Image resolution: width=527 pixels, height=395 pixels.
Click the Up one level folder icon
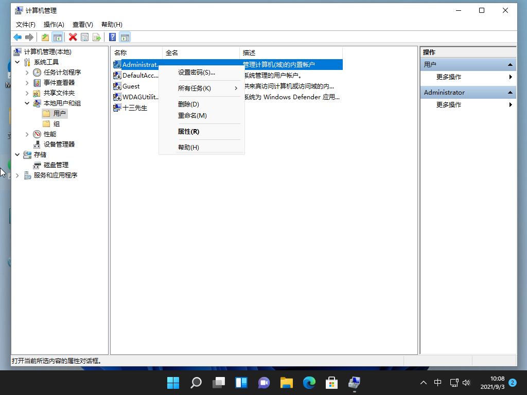click(45, 37)
